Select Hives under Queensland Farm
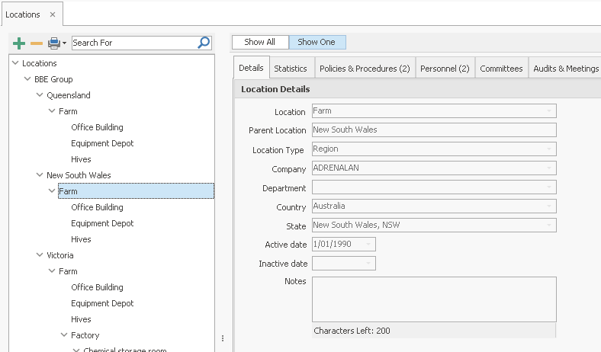Viewport: 601px width, 352px height. [x=81, y=159]
